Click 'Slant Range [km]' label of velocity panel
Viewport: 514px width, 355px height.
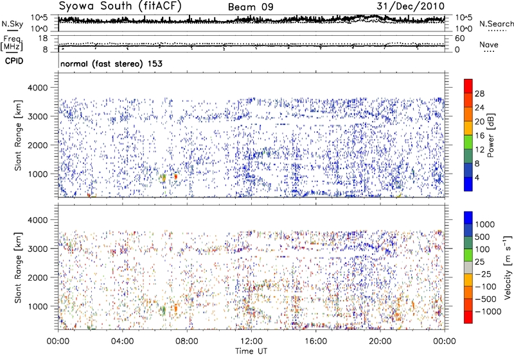pos(18,268)
